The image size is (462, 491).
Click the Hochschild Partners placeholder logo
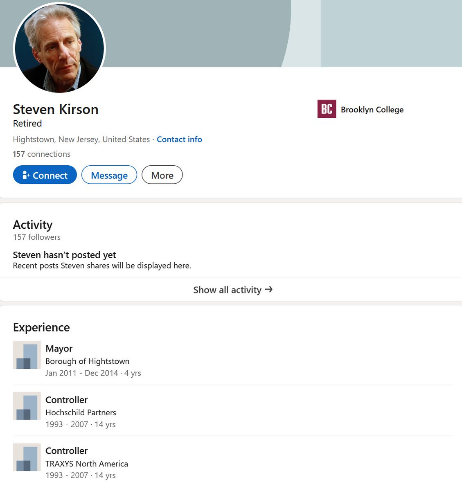coord(27,406)
